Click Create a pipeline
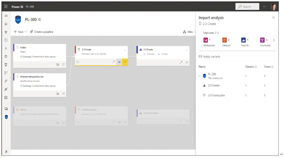The width and height of the screenshot is (284, 158). [x=42, y=32]
